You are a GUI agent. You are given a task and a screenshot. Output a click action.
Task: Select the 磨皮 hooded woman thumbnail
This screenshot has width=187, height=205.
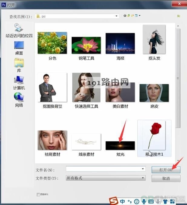(x=154, y=93)
